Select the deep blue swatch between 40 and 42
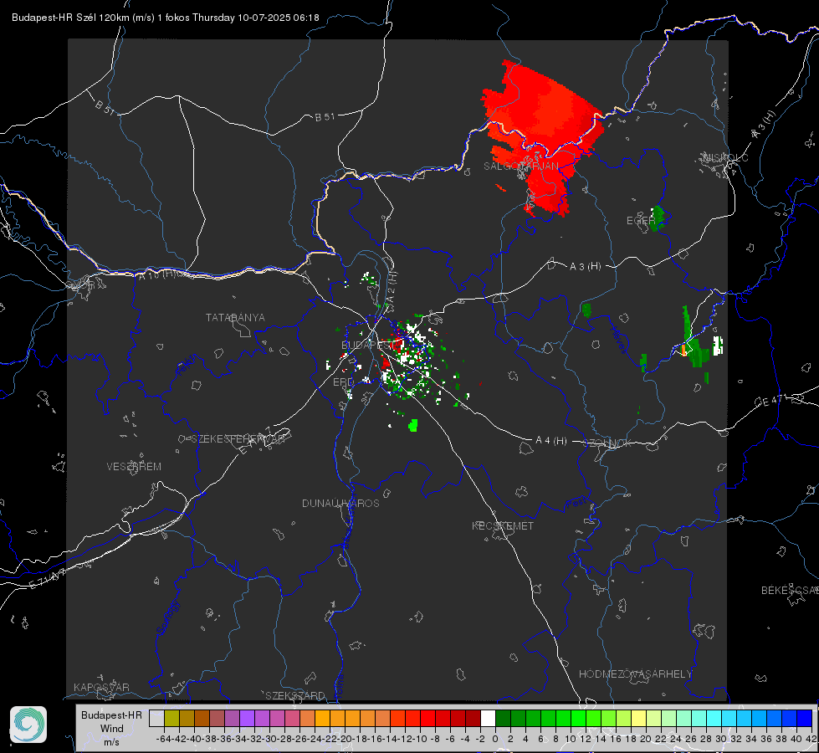Viewport: 819px width, 753px height. pyautogui.click(x=805, y=718)
